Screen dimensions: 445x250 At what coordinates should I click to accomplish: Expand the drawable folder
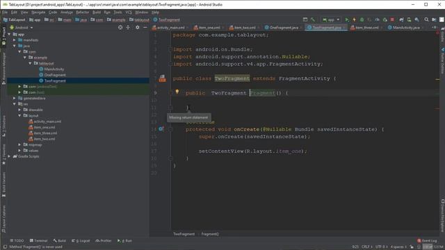[x=19, y=110]
